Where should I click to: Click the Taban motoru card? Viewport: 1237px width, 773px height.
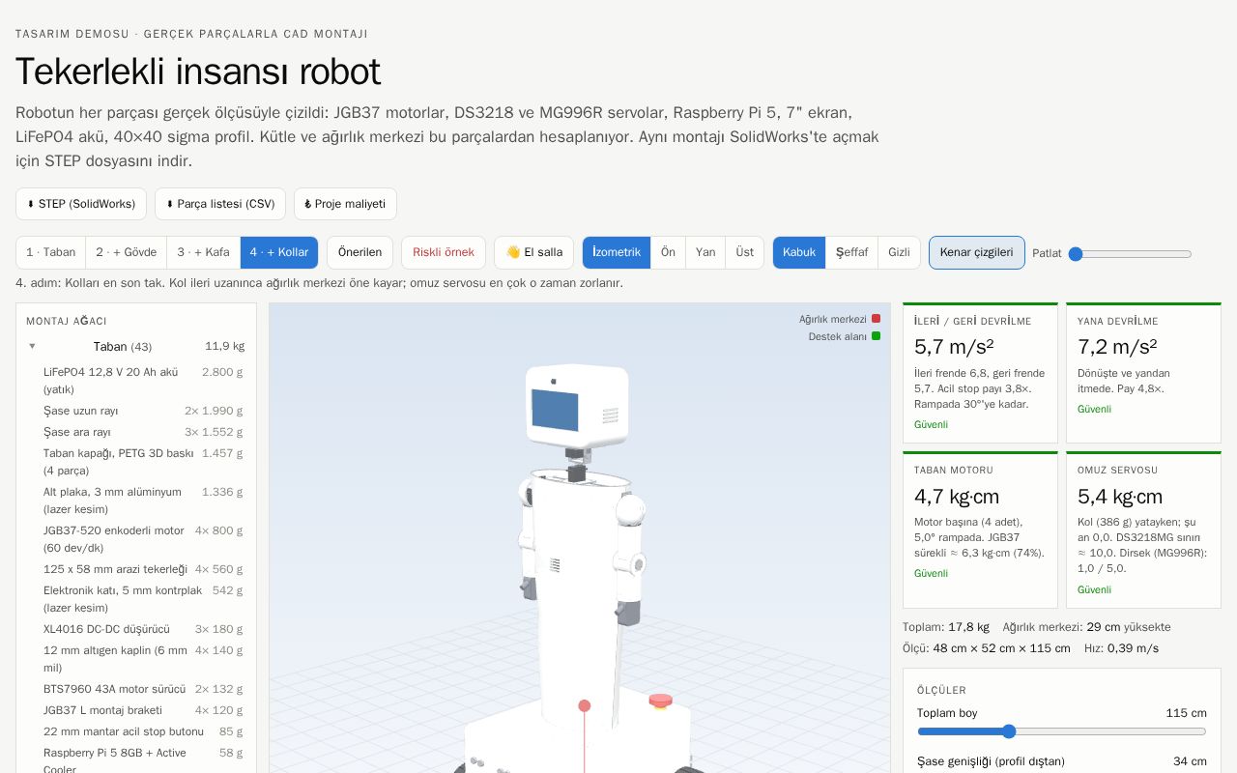click(980, 530)
